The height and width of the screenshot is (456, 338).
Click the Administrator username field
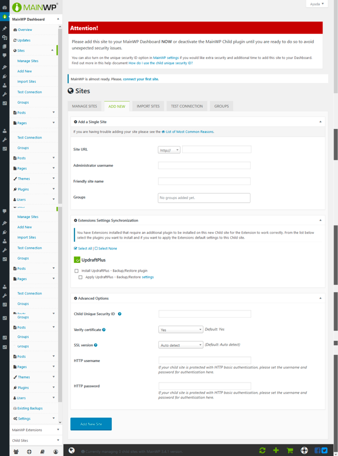pos(204,166)
